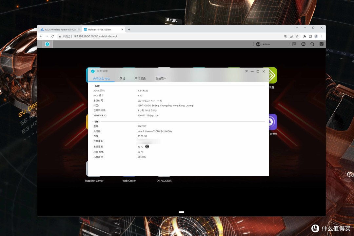Switch to the 网络 tab

122,79
